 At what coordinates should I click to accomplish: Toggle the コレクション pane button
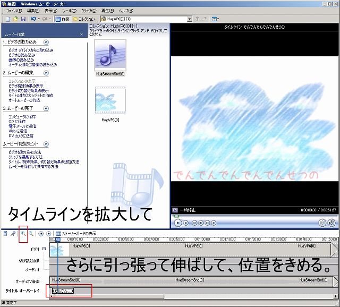[x=84, y=19]
